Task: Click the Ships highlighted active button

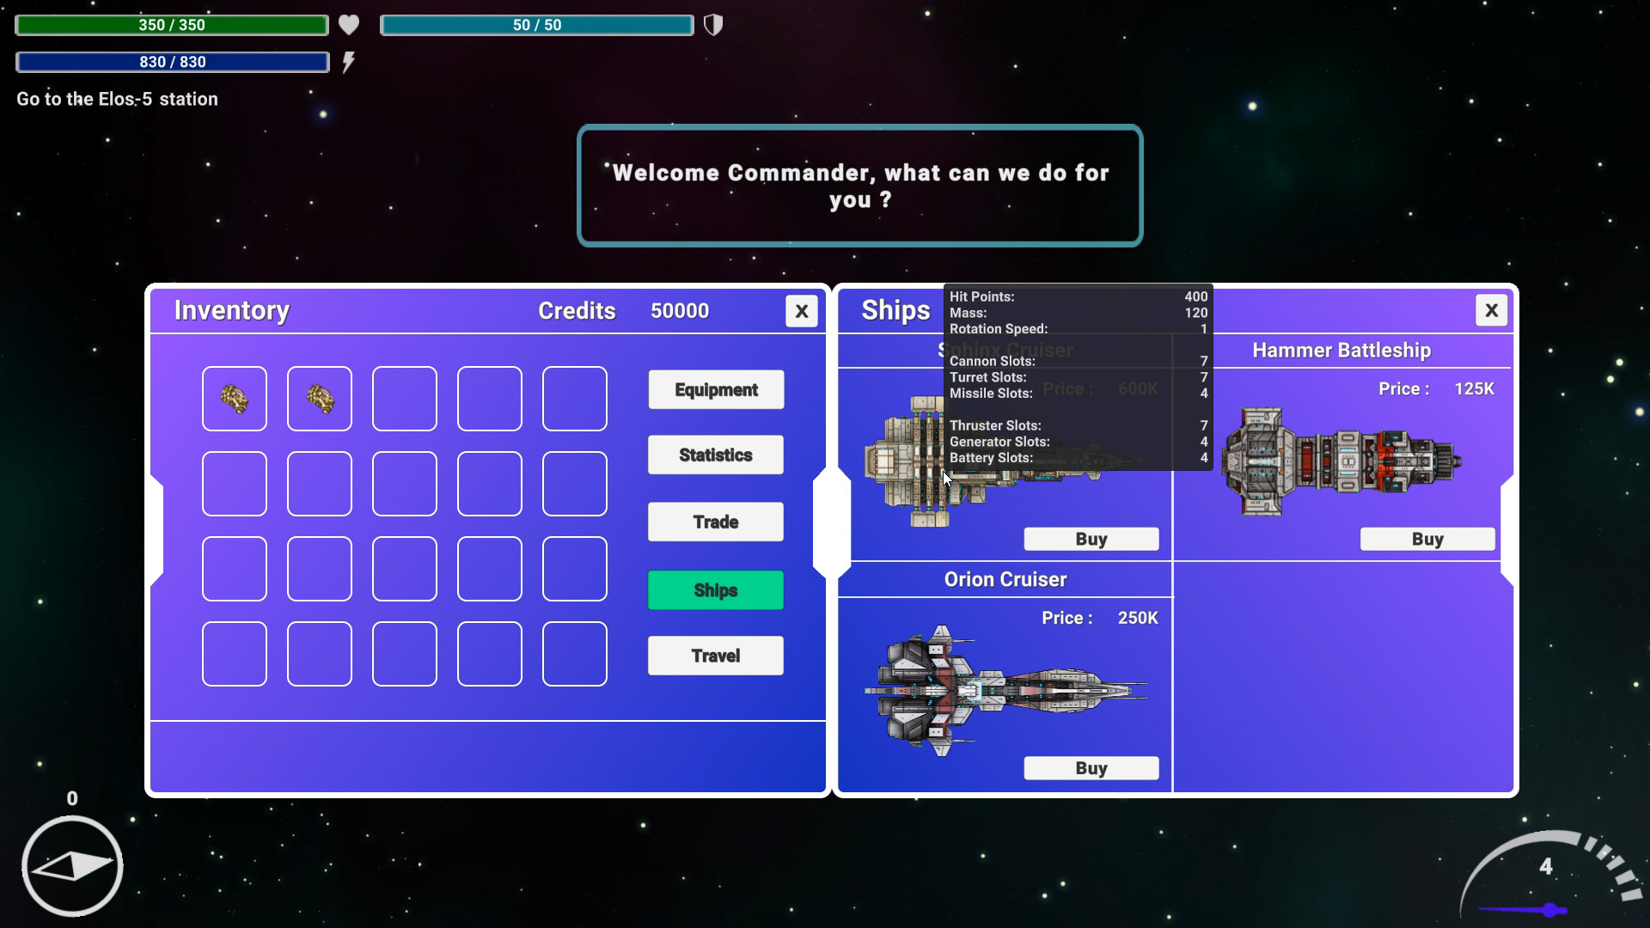Action: [716, 590]
